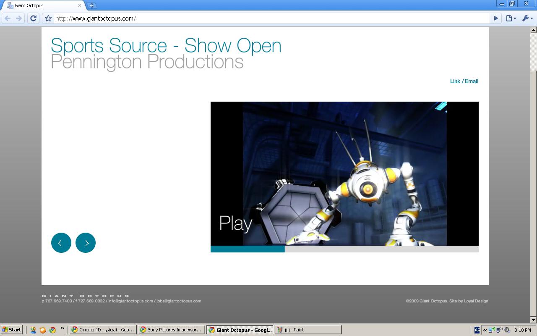Select the Giant Octopus browser tab
Viewport: 537px width, 336px height.
click(43, 5)
